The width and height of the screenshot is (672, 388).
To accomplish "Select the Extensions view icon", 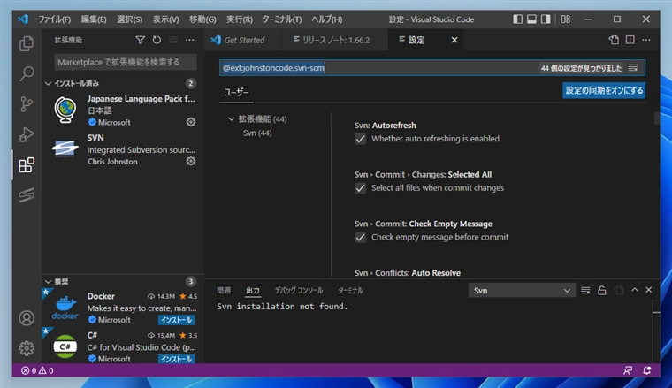I will click(27, 165).
